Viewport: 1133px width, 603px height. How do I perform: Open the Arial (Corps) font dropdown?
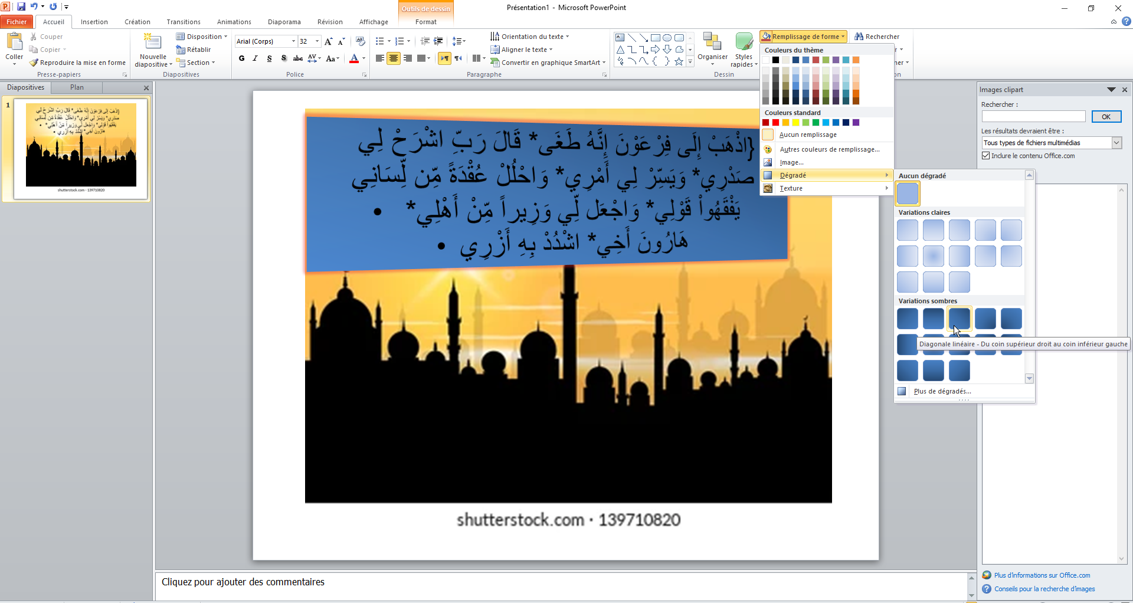pos(293,41)
